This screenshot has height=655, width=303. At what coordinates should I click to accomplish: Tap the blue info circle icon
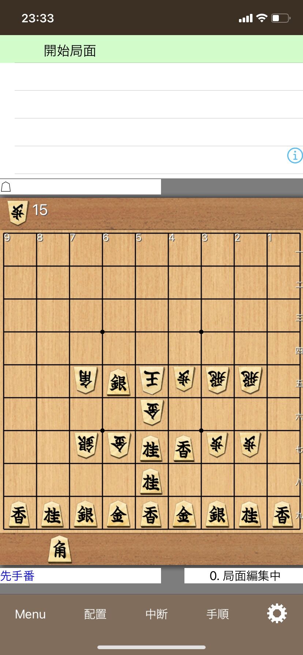click(x=295, y=155)
